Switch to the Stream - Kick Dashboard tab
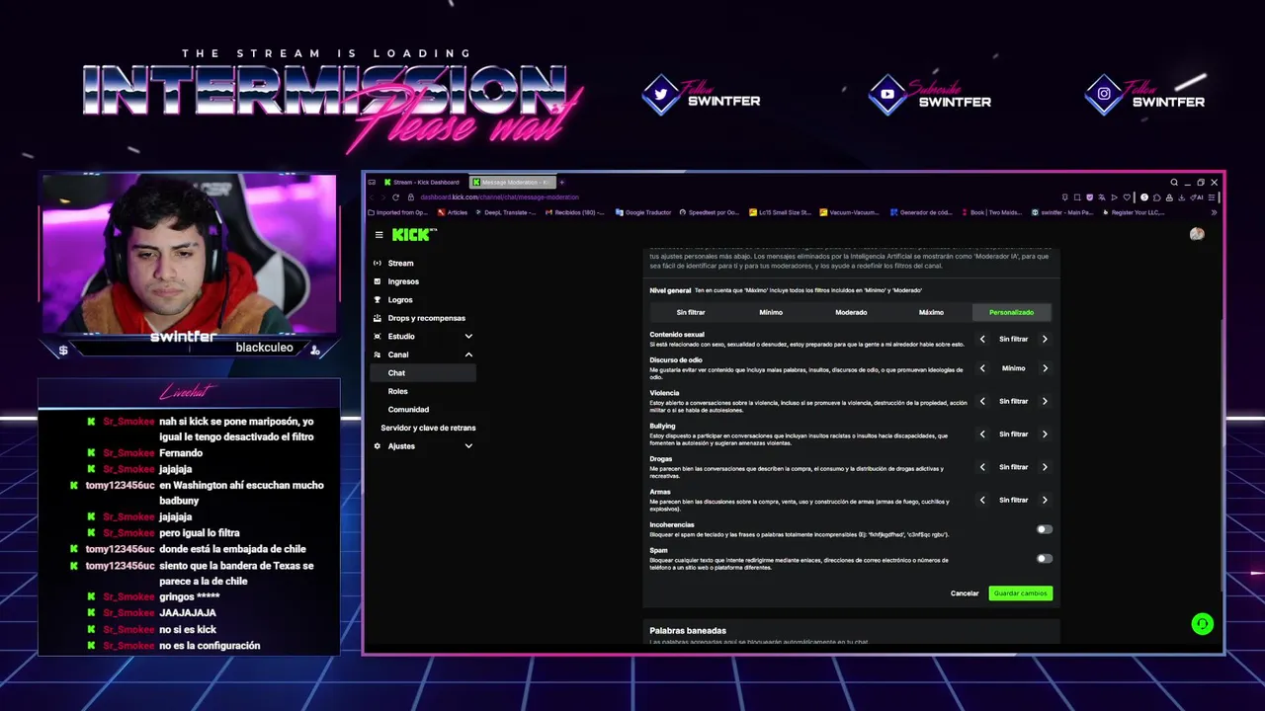This screenshot has height=711, width=1265. pyautogui.click(x=423, y=182)
